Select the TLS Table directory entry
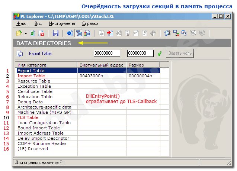This screenshot has width=237, height=171. pyautogui.click(x=28, y=117)
